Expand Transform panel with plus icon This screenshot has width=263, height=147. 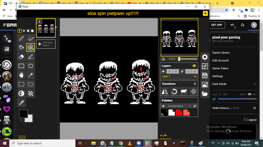(x=195, y=84)
